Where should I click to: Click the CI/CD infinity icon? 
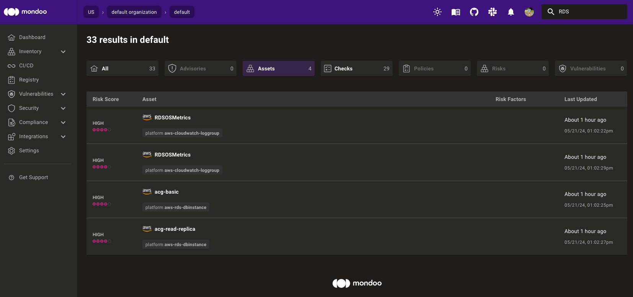coord(11,66)
